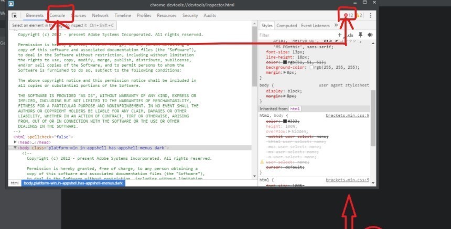
Task: Open the Event Listeners tab
Action: point(315,25)
